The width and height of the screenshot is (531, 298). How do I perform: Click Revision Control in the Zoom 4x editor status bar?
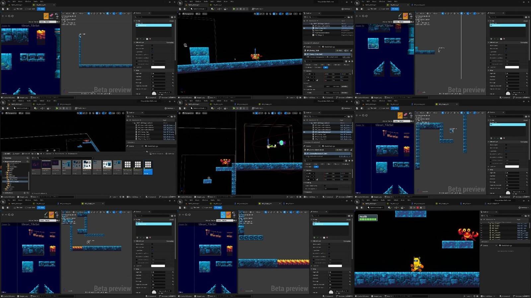(168, 97)
